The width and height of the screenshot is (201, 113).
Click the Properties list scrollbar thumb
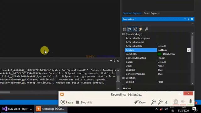192,49
